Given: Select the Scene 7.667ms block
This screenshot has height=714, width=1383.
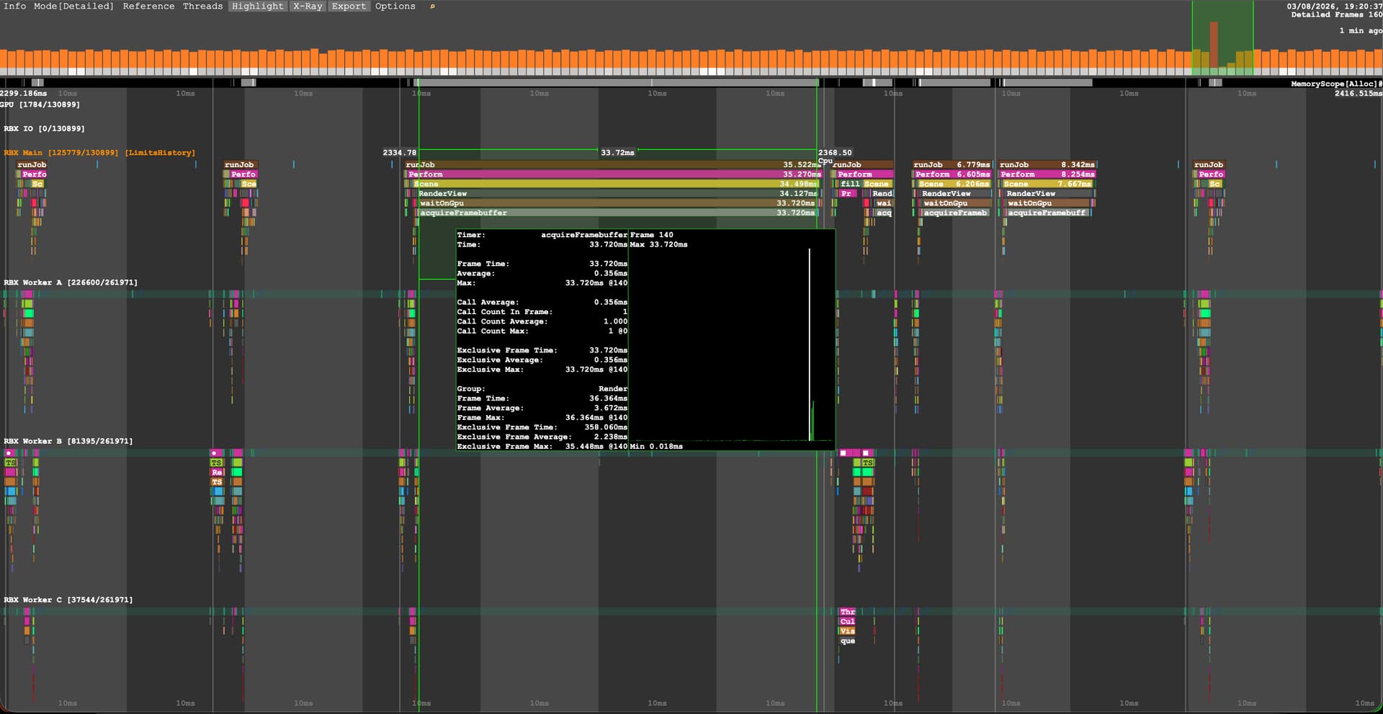Looking at the screenshot, I should tap(1048, 184).
